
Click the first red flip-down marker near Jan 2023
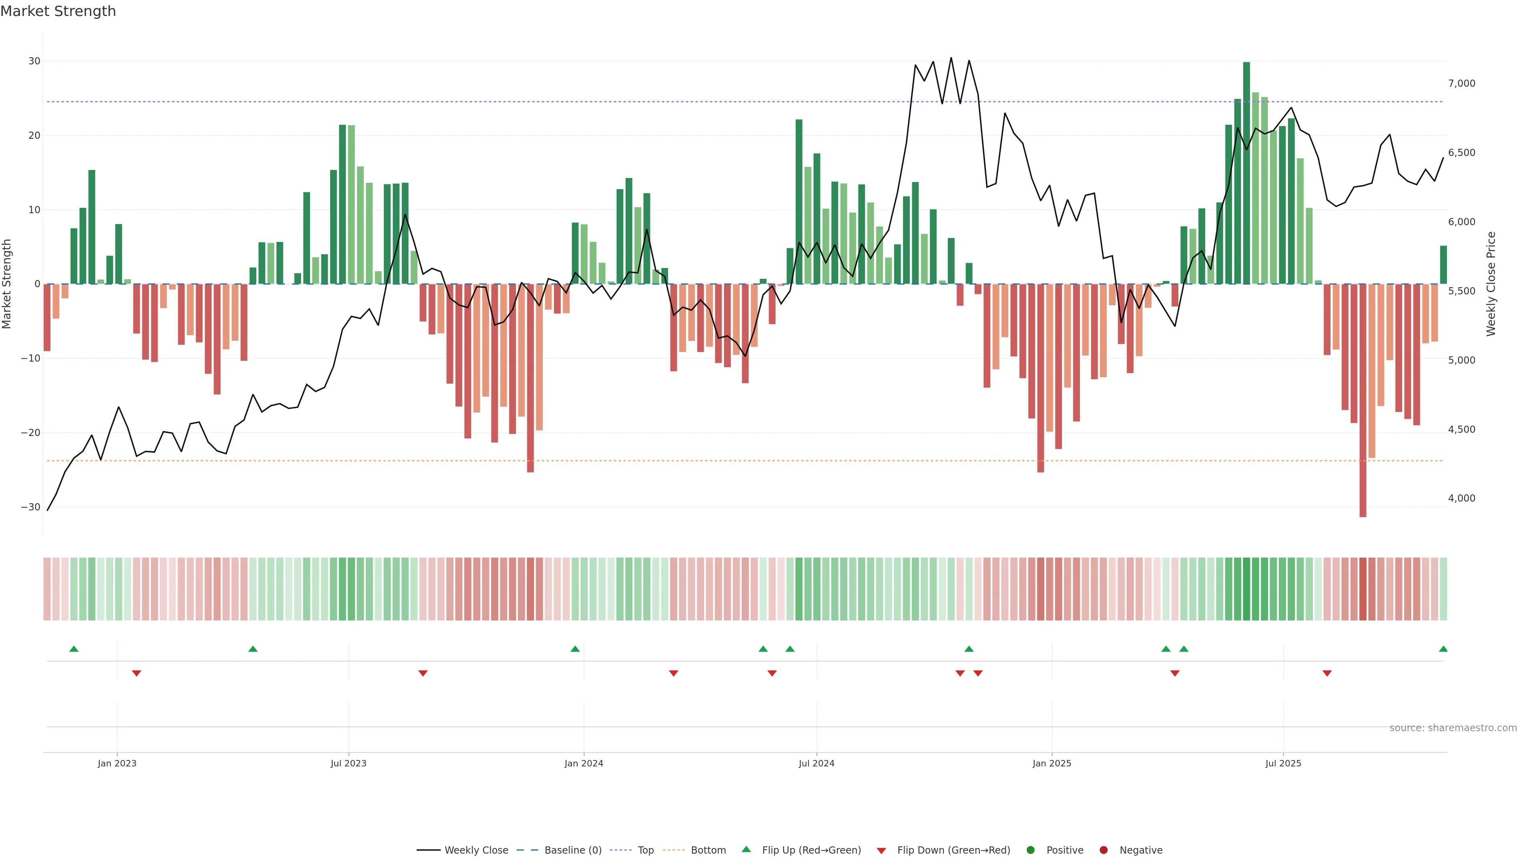[x=136, y=673]
